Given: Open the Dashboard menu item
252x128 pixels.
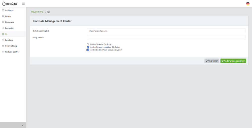Looking at the screenshot, I should click(13, 10).
